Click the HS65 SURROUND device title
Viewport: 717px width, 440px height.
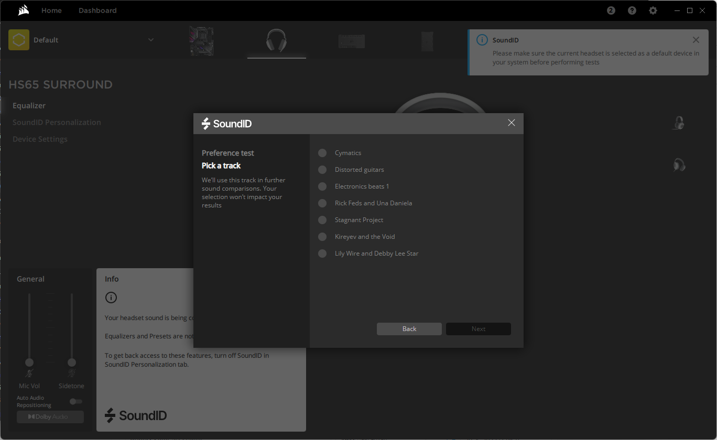61,85
